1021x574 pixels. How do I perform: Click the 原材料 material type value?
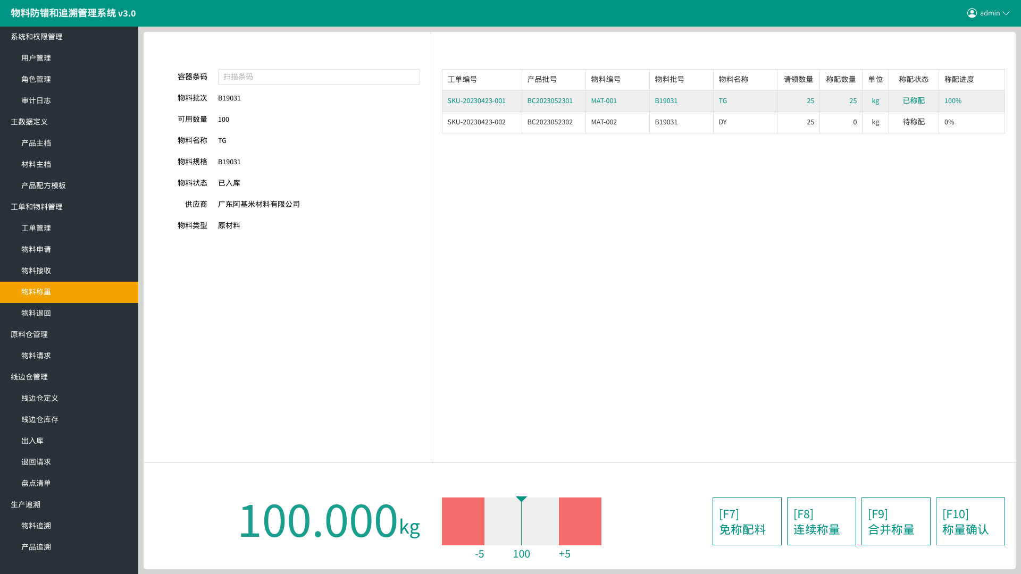point(229,226)
